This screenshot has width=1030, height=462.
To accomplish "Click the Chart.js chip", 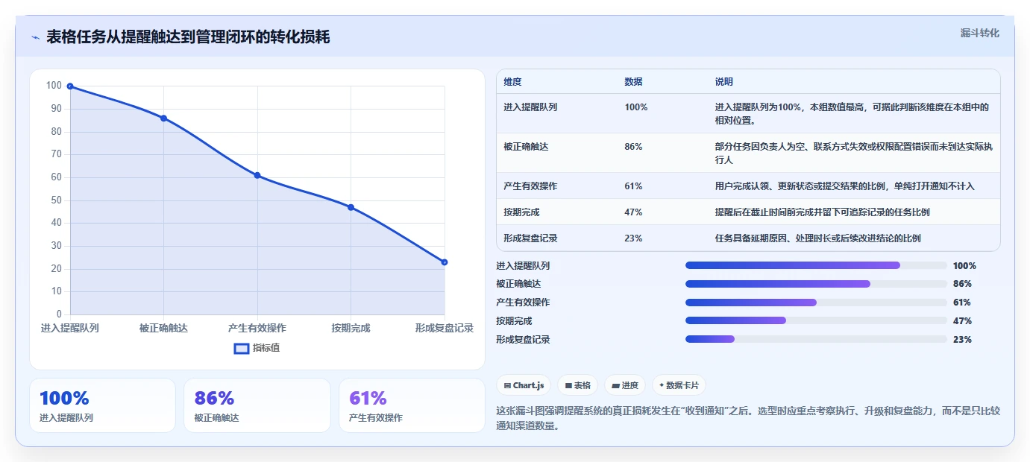I will click(x=524, y=385).
